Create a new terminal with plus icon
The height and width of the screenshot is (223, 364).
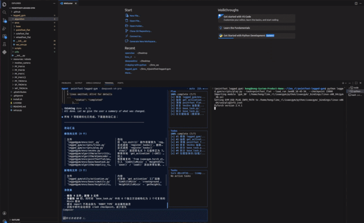click(x=343, y=83)
